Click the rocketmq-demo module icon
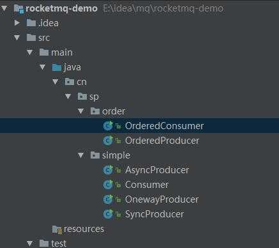 tap(19, 9)
